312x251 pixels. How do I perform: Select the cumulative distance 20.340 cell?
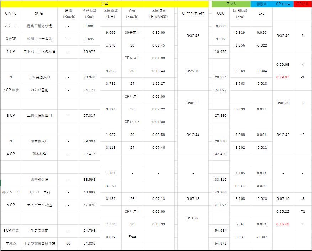89,77
